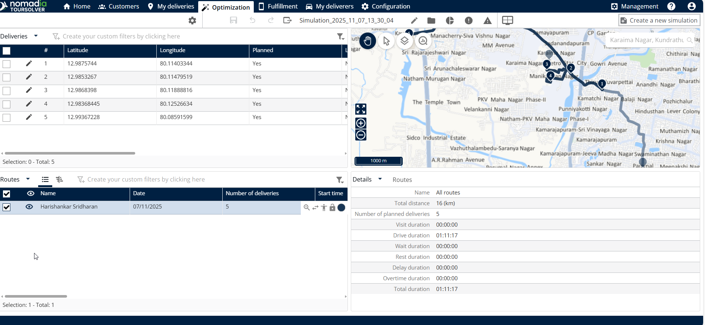Viewport: 705px width, 325px height.
Task: Open simulation folder icon in toolbar
Action: click(x=431, y=21)
